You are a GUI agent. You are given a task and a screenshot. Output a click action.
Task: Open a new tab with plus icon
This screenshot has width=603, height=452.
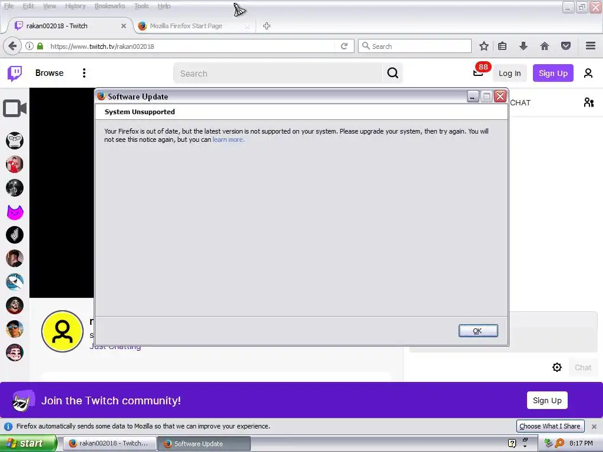click(267, 26)
